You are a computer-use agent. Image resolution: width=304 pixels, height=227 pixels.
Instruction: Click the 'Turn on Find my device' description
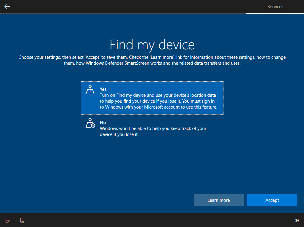click(159, 101)
